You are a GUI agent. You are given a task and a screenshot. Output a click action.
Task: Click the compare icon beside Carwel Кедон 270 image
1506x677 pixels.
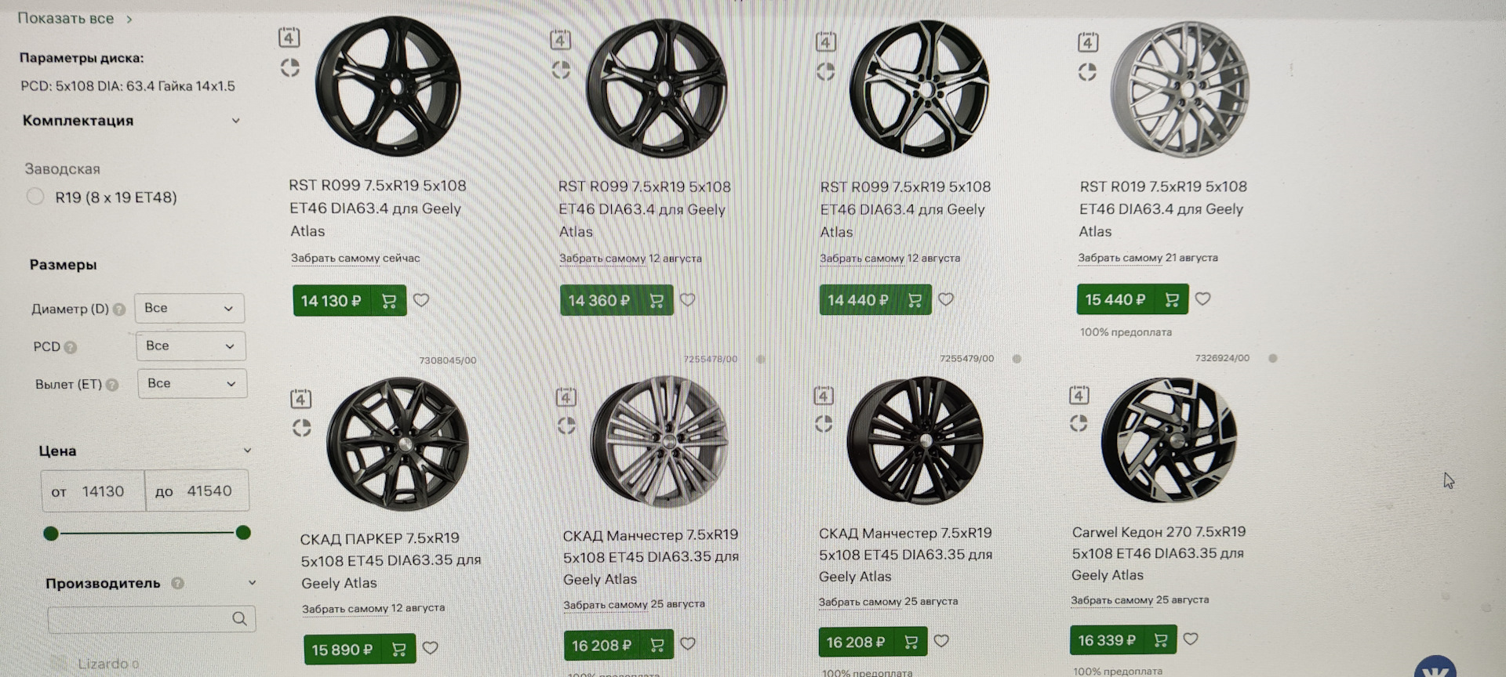coord(1079,423)
